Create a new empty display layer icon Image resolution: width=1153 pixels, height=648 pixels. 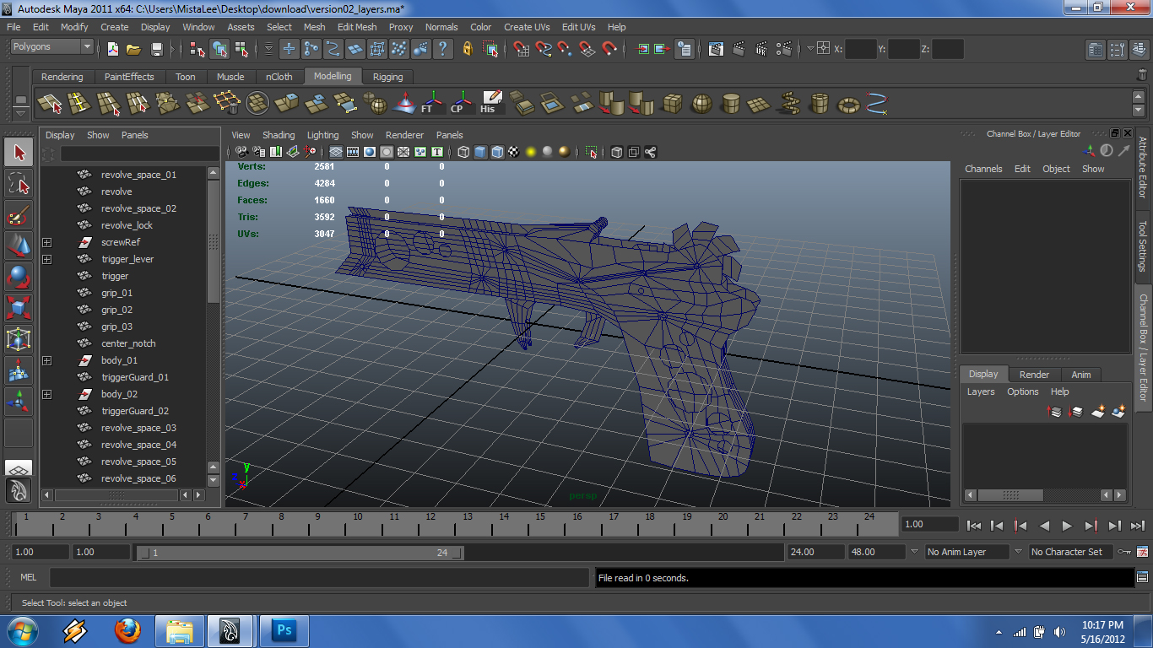pyautogui.click(x=1098, y=412)
